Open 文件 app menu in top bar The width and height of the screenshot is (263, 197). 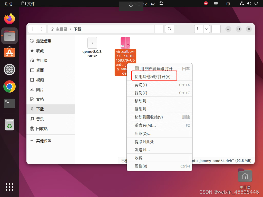pos(28,4)
